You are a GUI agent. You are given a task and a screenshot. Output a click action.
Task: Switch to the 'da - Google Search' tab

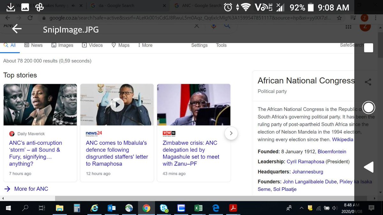(116, 5)
